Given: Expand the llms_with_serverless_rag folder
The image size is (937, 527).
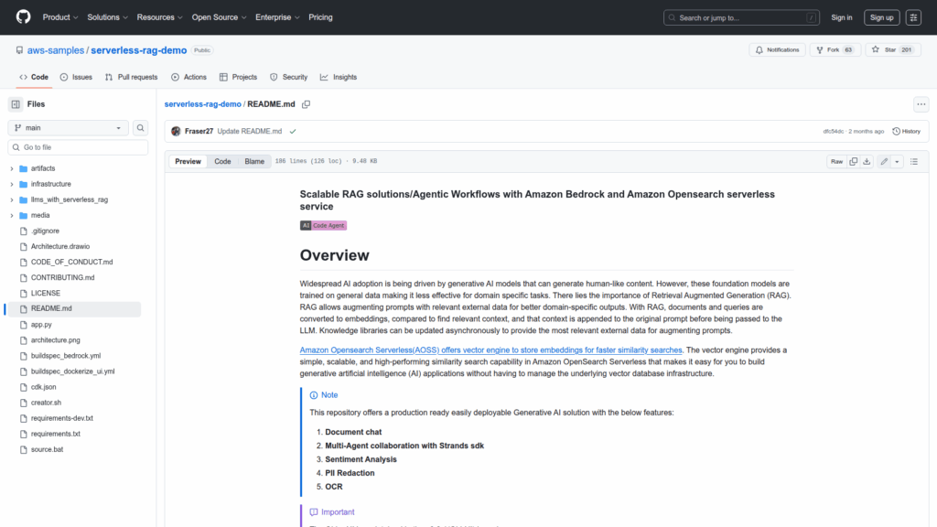Looking at the screenshot, I should tap(11, 199).
